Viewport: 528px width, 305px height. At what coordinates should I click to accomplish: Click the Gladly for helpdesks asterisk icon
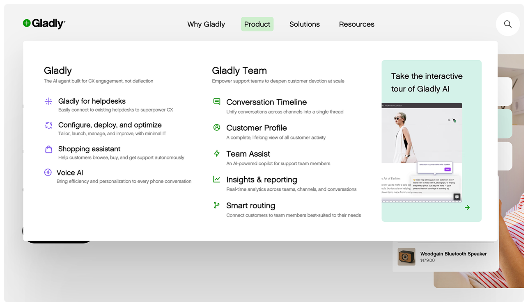tap(48, 101)
